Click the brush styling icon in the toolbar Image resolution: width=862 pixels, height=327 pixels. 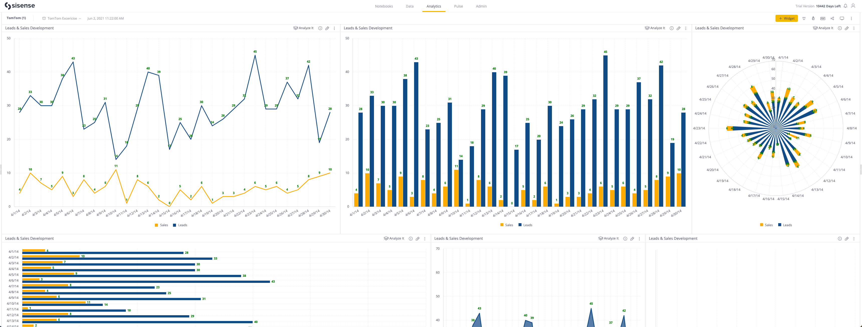[813, 18]
